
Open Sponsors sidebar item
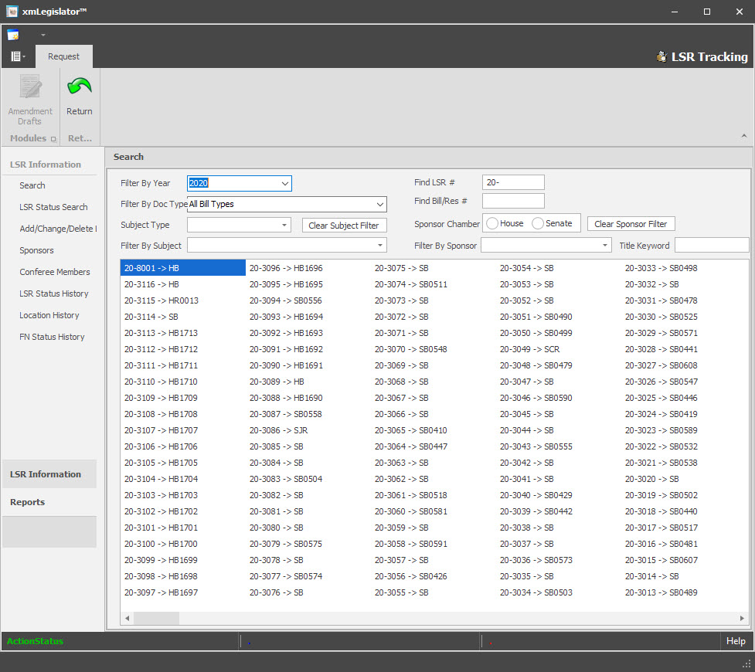(36, 250)
